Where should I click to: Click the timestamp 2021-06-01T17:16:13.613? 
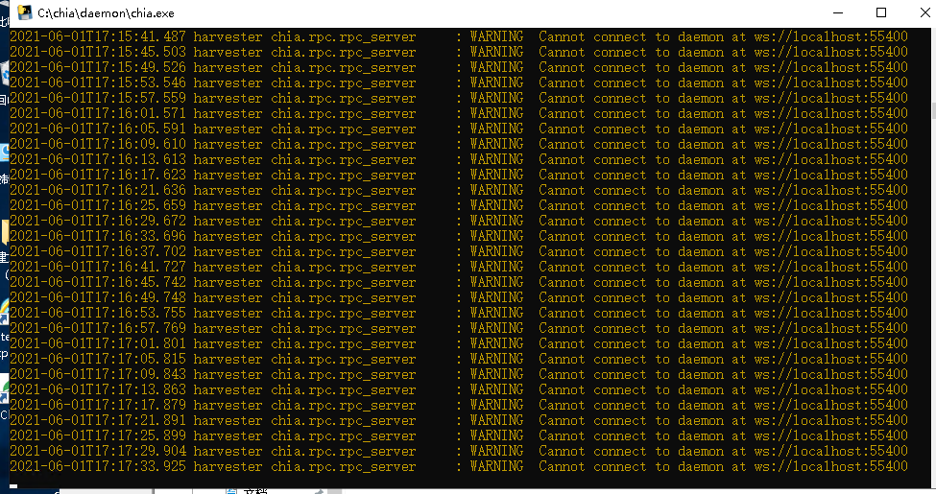[98, 159]
